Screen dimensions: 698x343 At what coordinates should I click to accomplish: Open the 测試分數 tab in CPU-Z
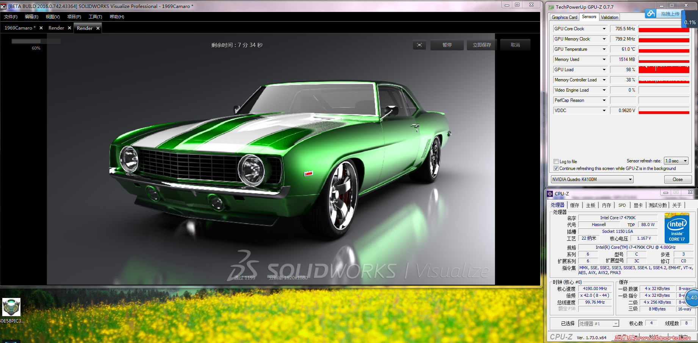[x=657, y=205]
